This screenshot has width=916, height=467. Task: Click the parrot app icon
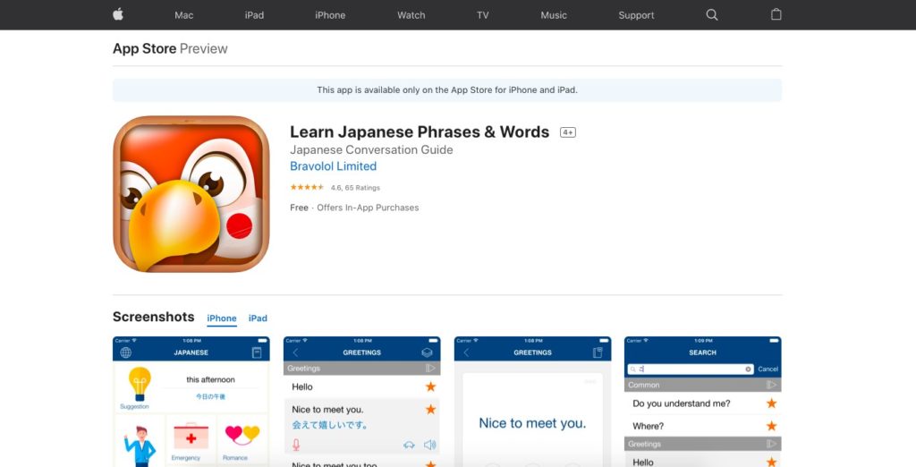pyautogui.click(x=191, y=194)
